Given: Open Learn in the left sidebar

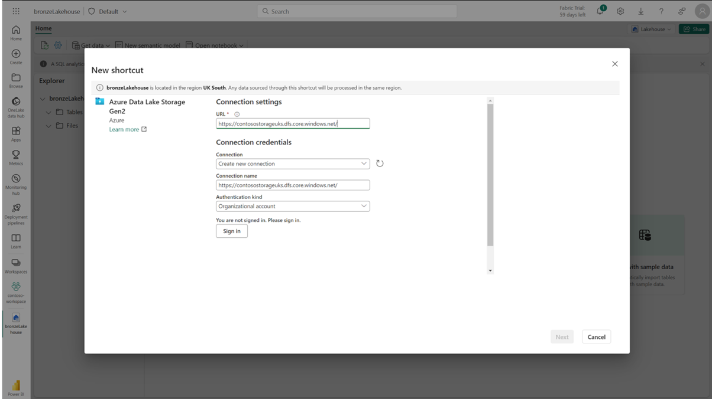Looking at the screenshot, I should coord(16,241).
